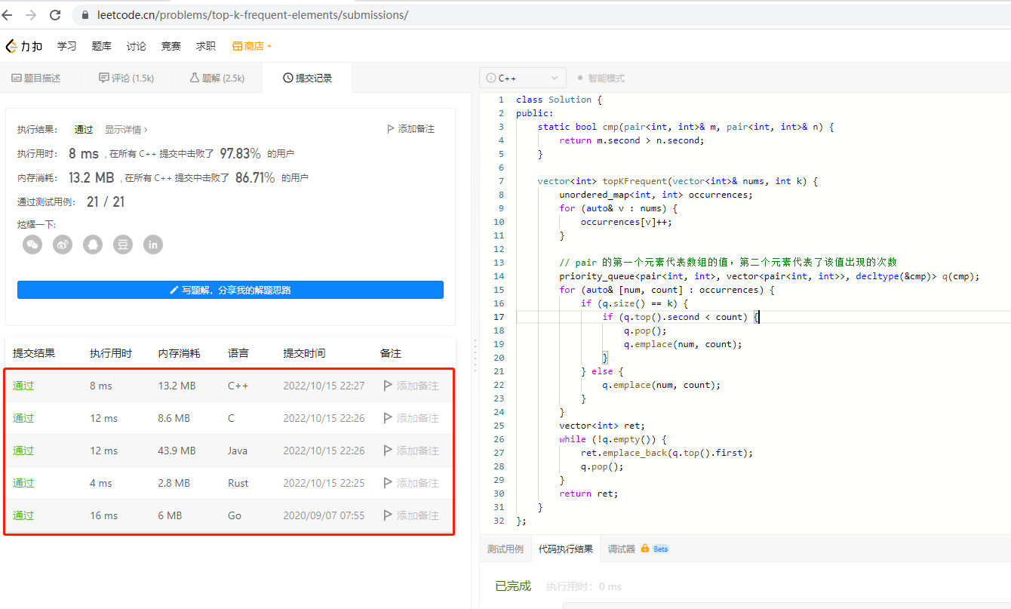
Task: Switch to 评论 (1.5k) tab
Action: click(126, 78)
